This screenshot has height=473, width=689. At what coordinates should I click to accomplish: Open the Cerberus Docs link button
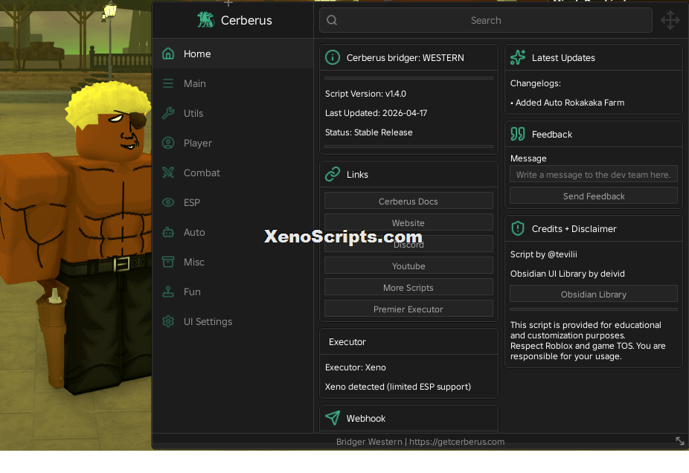(x=408, y=201)
